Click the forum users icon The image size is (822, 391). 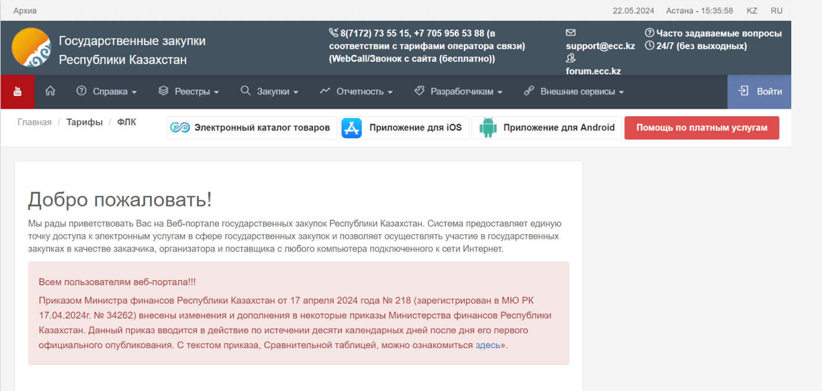tap(570, 58)
